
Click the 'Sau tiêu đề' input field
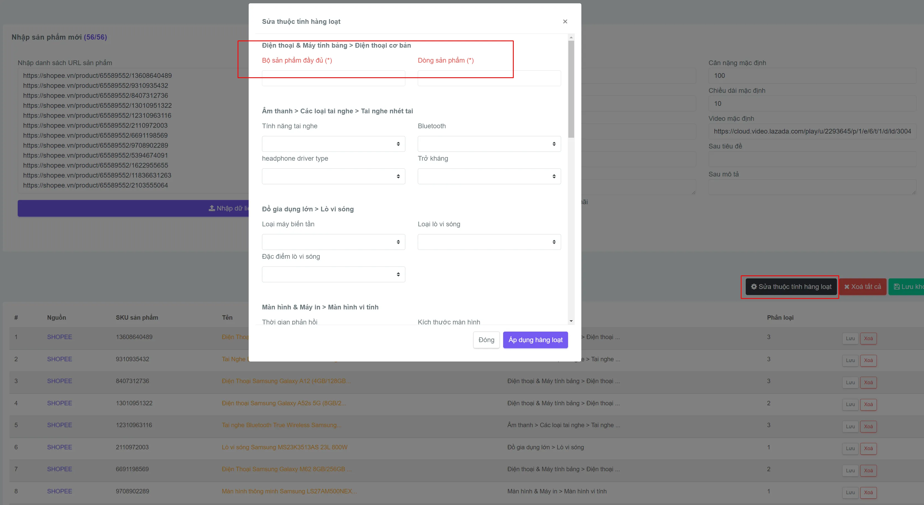tap(812, 159)
